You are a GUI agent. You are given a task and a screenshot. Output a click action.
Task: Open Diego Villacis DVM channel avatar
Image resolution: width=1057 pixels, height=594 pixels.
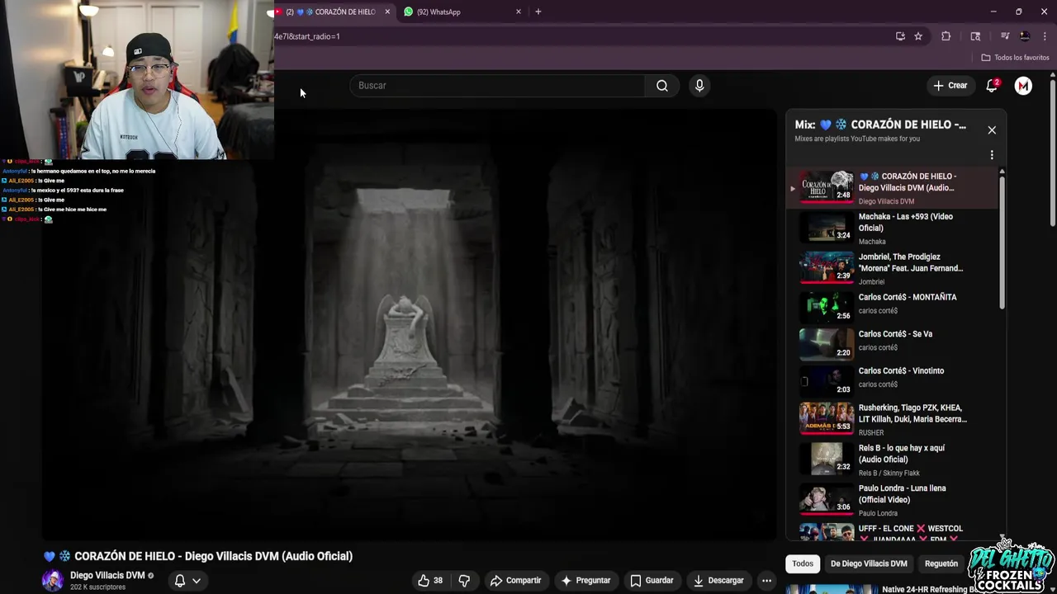point(53,581)
